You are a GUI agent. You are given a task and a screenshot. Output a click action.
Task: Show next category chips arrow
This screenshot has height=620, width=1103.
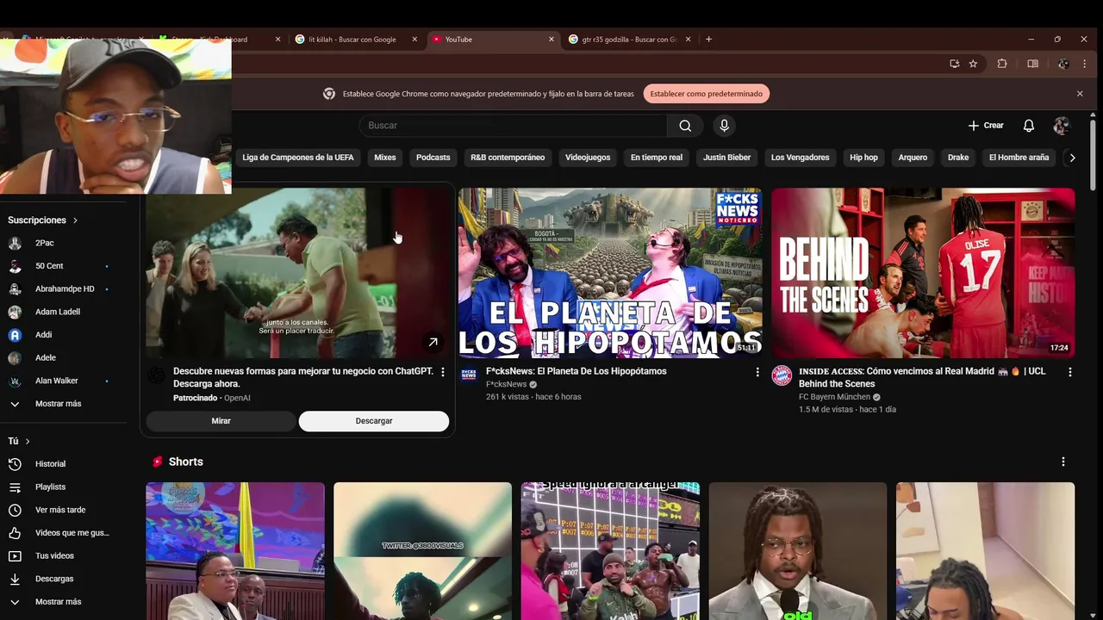1072,158
